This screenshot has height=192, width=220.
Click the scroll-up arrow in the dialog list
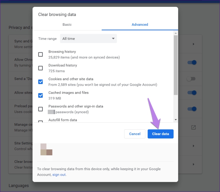click(176, 33)
